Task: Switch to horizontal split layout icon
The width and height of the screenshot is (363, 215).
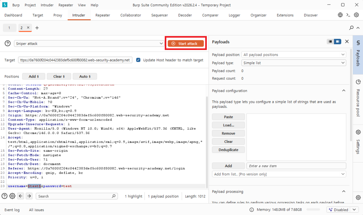Action: 330,41
